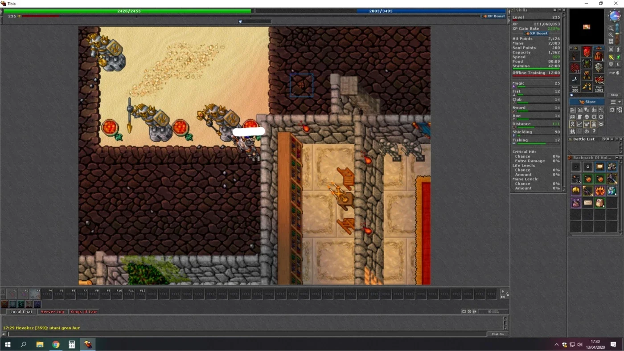Screen dimensions: 624x351
Task: Toggle stand while fighting mode
Action: 618,49
